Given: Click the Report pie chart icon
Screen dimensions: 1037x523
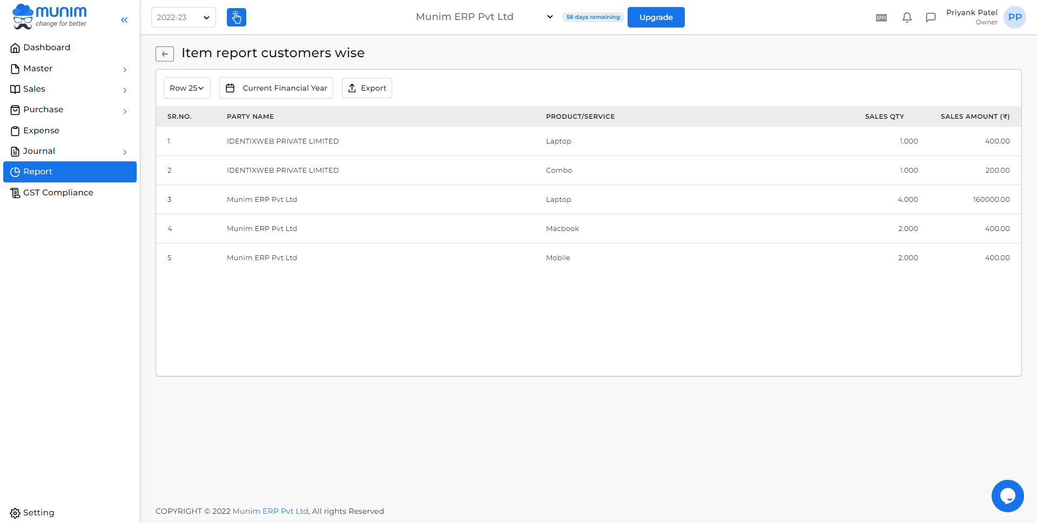Looking at the screenshot, I should 15,172.
